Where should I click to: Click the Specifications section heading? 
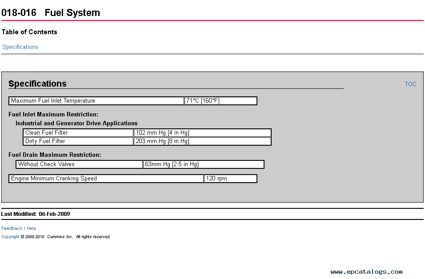tap(37, 84)
